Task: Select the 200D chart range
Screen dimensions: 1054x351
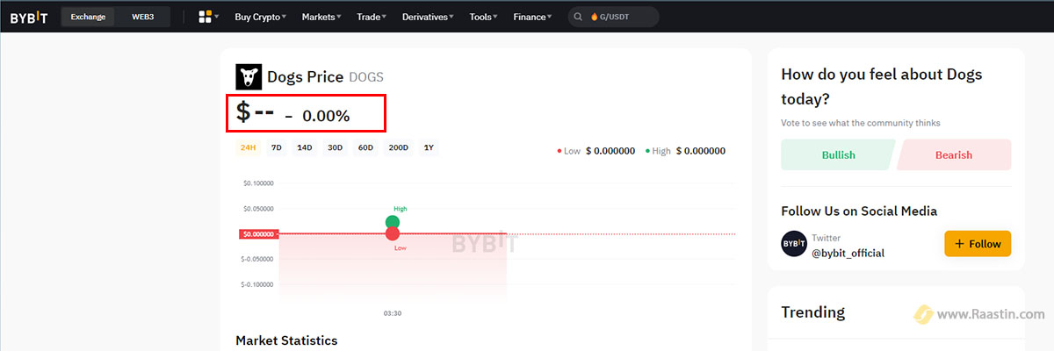Action: click(x=399, y=147)
